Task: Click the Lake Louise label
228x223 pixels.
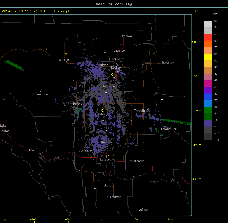Action: click(x=5, y=128)
